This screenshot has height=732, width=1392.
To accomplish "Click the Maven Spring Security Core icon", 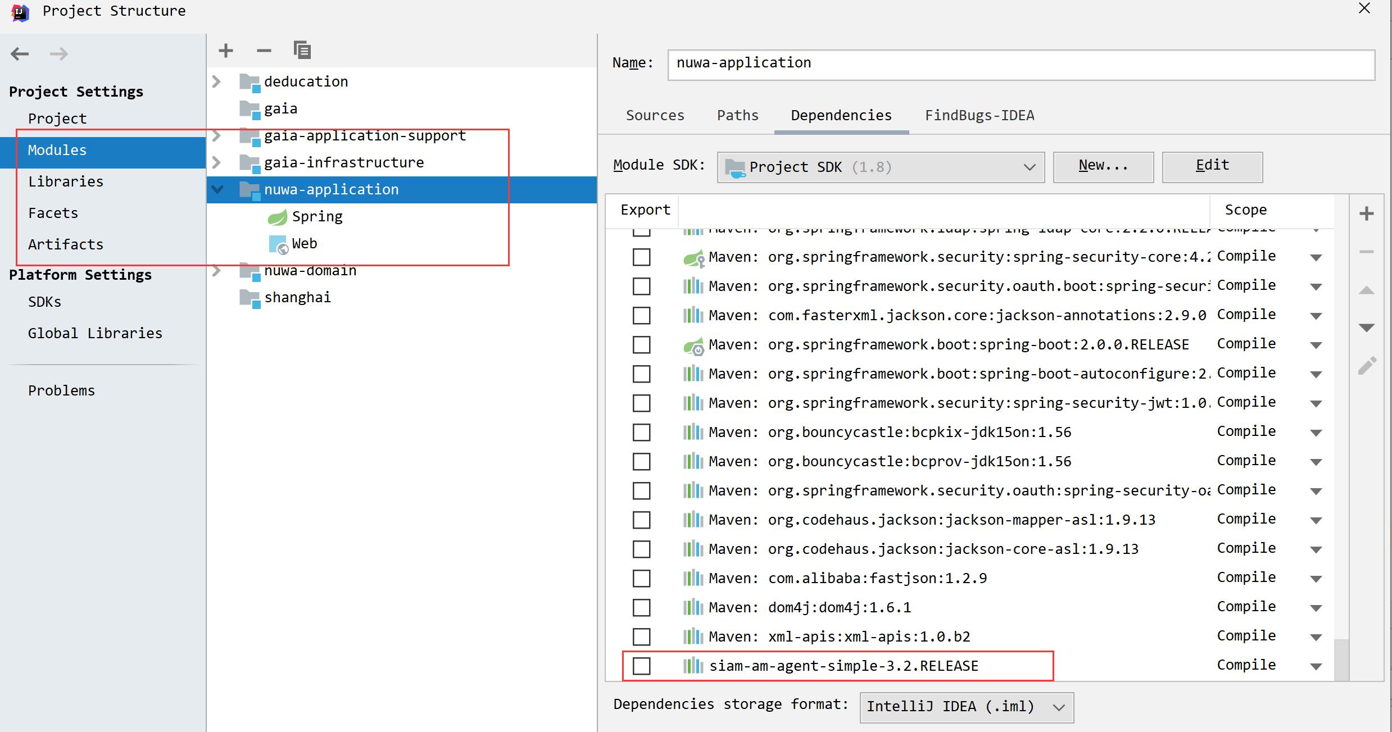I will 692,258.
